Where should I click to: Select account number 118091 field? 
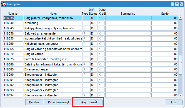coord(13,80)
